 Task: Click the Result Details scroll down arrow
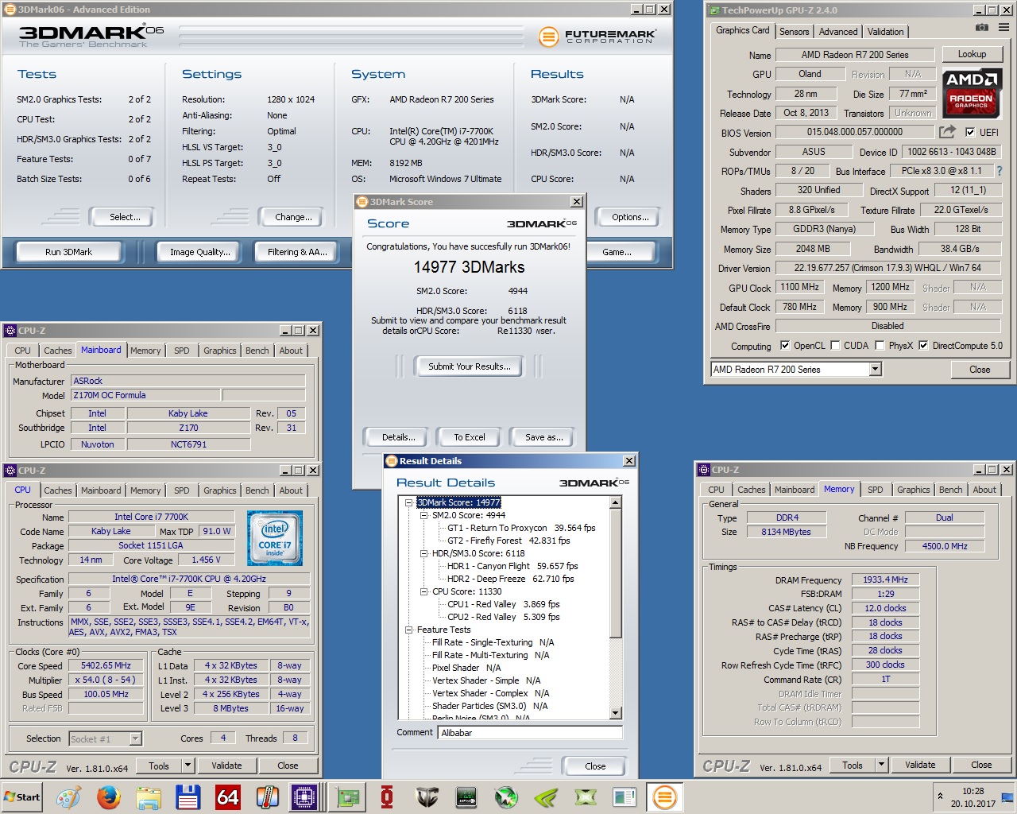pos(616,713)
